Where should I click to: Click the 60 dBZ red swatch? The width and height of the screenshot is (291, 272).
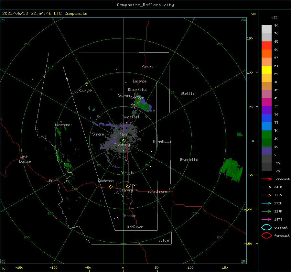[266, 46]
